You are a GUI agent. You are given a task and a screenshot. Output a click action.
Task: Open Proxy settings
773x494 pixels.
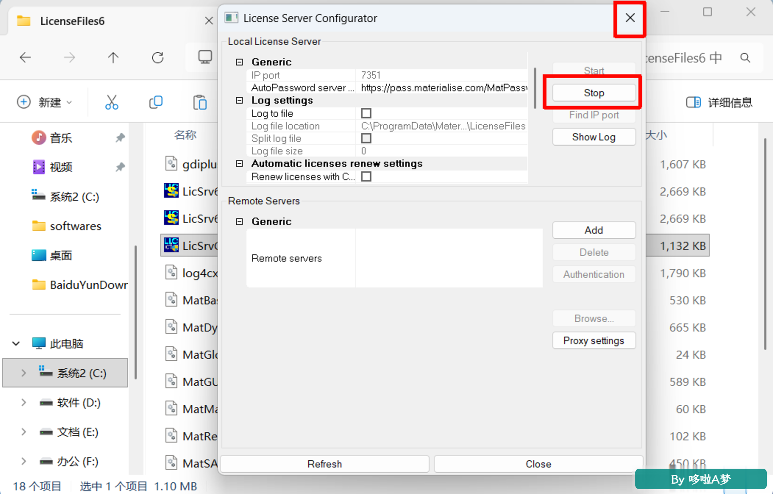coord(594,340)
